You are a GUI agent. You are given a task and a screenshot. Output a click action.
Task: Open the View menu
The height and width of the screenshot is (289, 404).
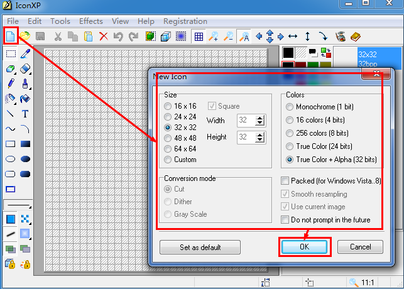(120, 21)
